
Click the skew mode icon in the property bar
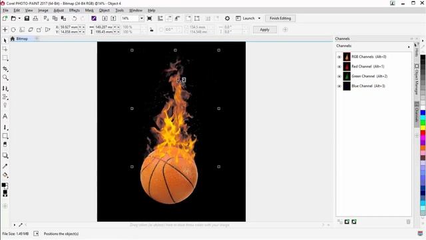(31, 29)
